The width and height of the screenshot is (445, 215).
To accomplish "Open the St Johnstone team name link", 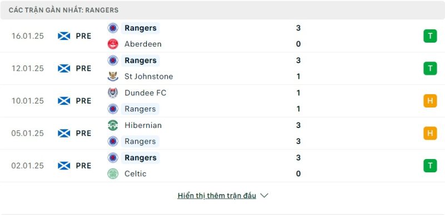I will (x=149, y=76).
